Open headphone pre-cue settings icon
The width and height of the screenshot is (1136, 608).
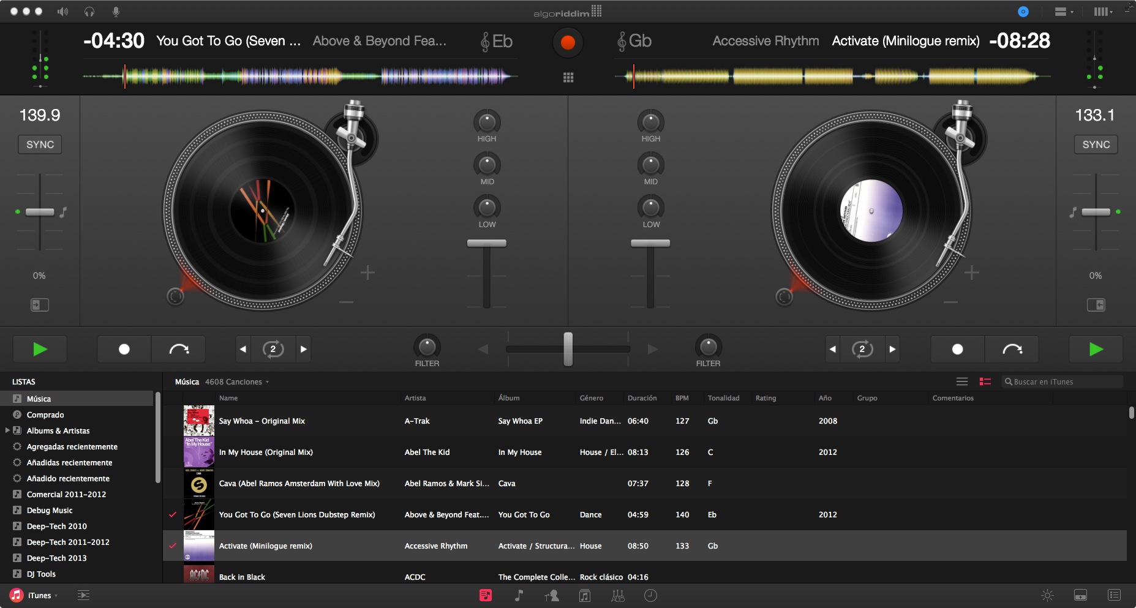coord(89,12)
